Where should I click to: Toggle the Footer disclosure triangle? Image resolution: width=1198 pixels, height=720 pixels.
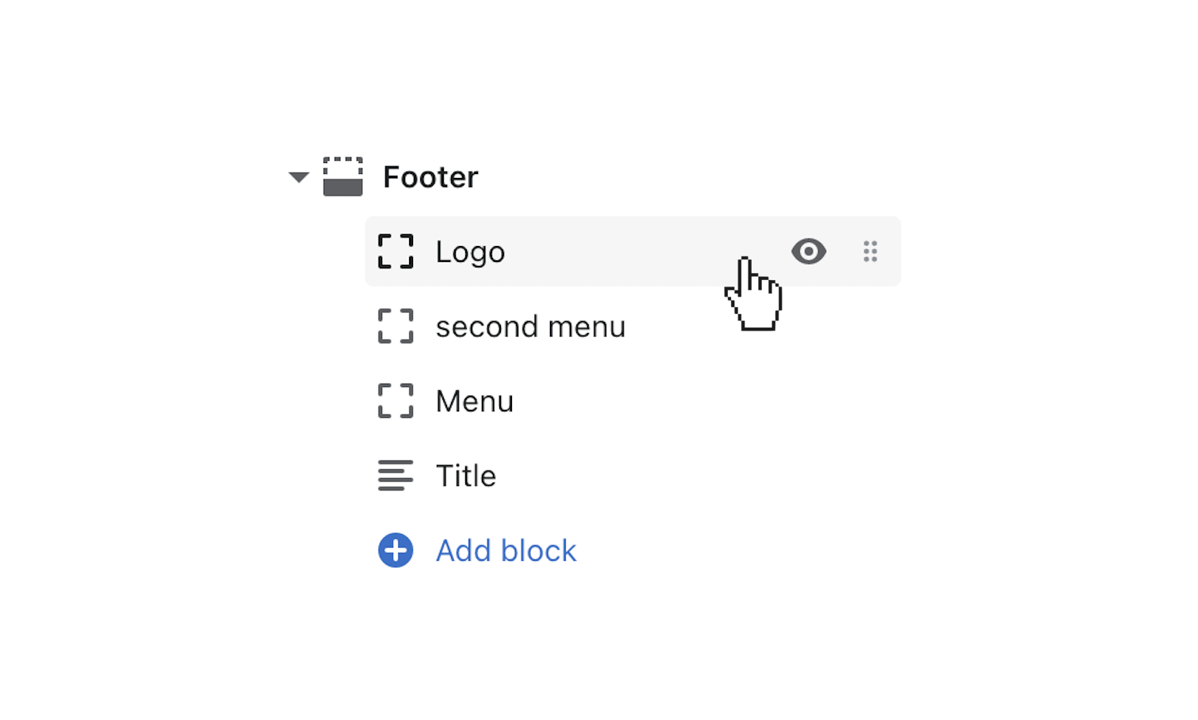click(x=298, y=177)
